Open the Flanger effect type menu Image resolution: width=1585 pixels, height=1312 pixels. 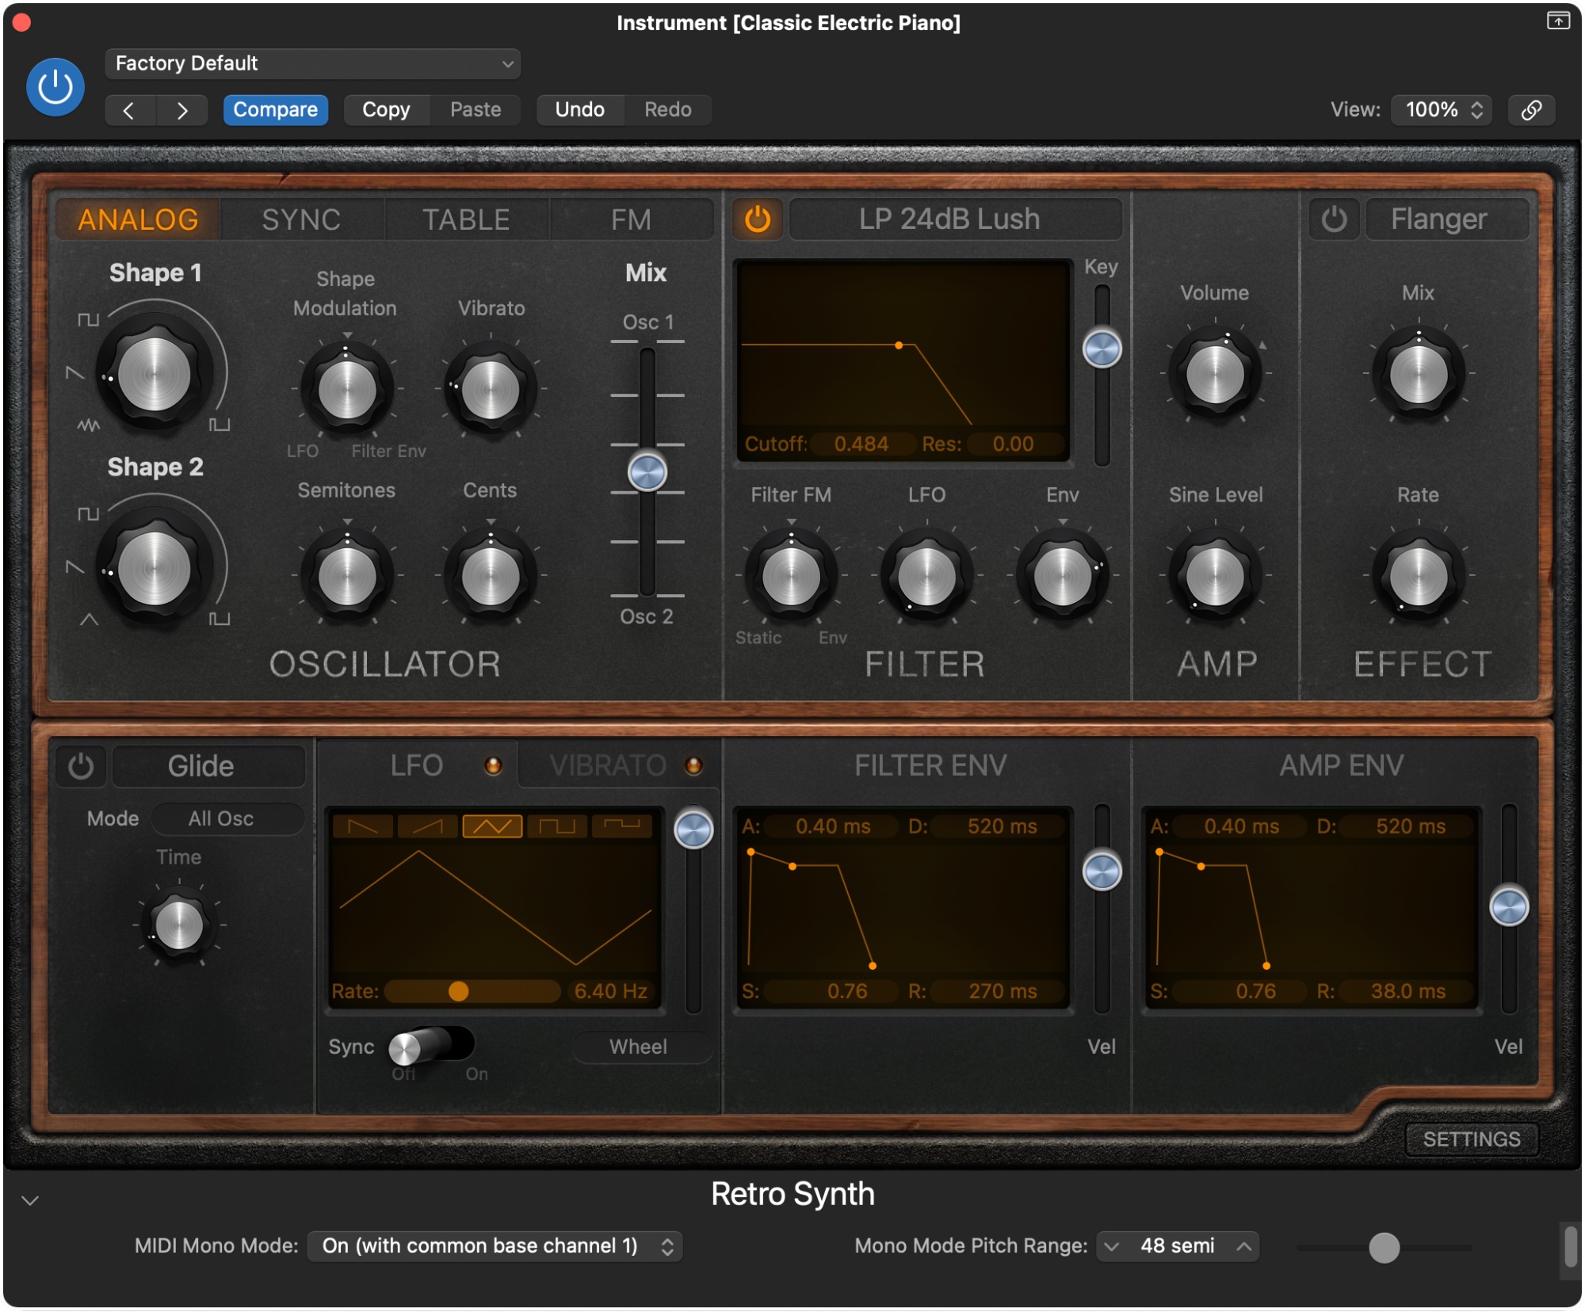click(1447, 219)
